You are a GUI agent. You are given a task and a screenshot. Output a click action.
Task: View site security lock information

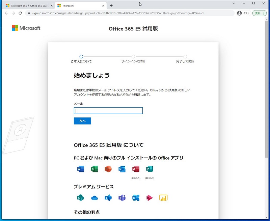tap(29, 13)
